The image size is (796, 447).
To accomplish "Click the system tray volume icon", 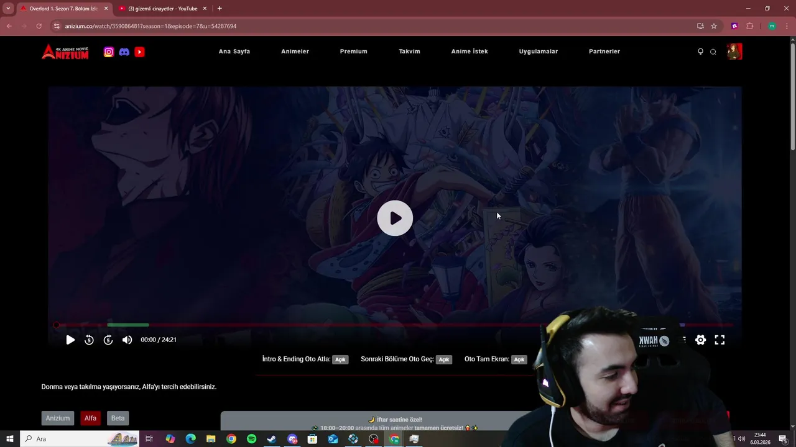I will point(741,439).
